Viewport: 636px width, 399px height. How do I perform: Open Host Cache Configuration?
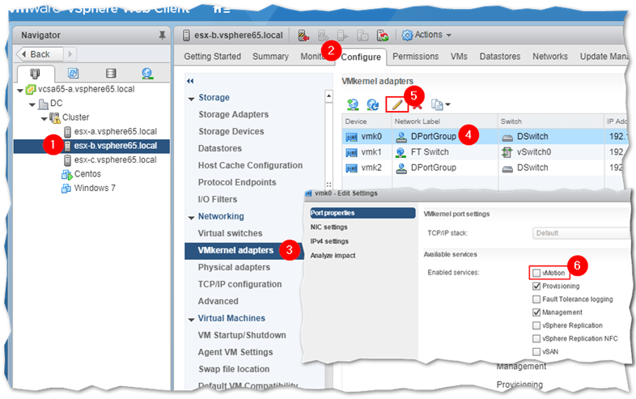point(250,166)
